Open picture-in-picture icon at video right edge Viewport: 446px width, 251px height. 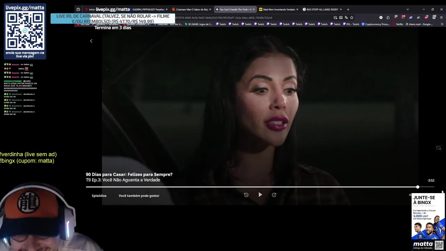pos(439,148)
